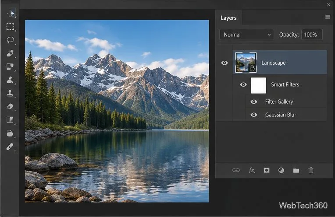
Task: Click the landscape image on the canvas
Action: (117, 111)
